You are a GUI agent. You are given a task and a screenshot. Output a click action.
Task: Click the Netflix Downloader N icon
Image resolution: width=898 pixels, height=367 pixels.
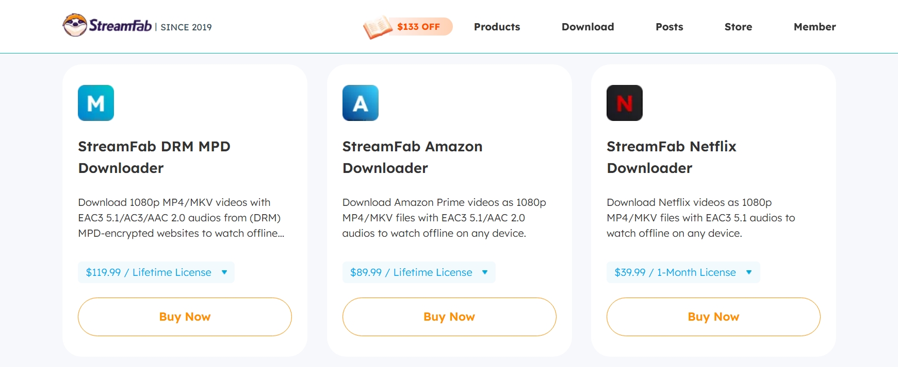click(x=624, y=103)
